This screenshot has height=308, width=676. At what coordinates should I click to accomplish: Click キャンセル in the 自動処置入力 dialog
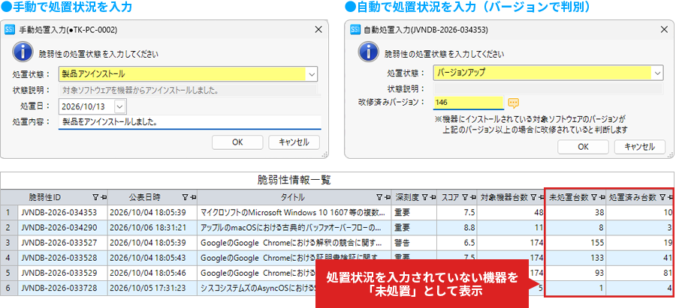(640, 147)
